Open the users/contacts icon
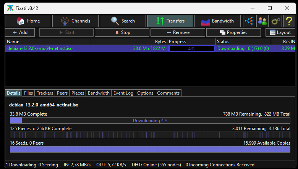 262,21
